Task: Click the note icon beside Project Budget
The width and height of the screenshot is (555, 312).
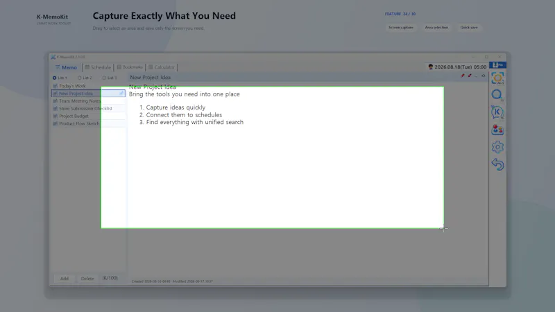Action: 55,116
